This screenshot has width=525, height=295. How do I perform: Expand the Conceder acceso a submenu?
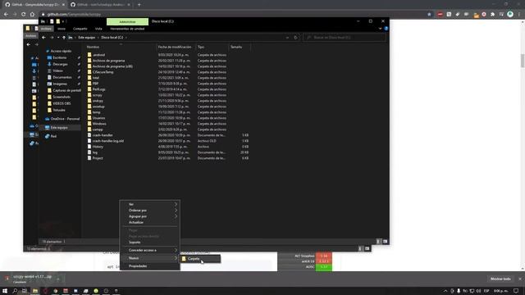[150, 250]
